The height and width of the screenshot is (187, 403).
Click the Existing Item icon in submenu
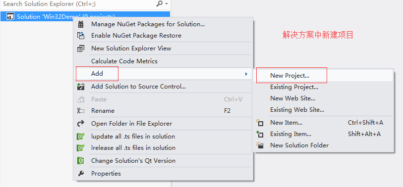pos(260,134)
